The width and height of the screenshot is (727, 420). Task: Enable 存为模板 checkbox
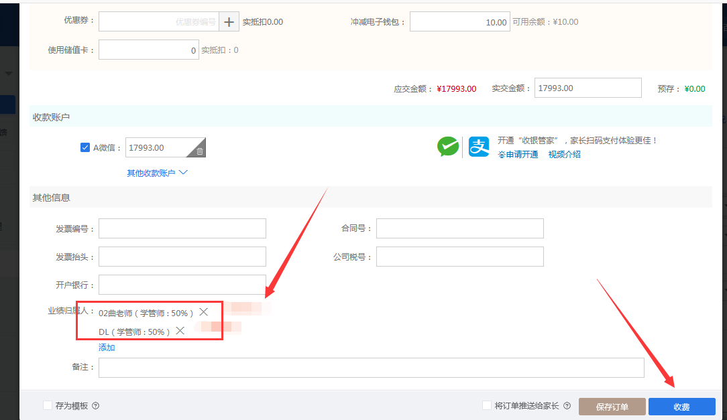tap(48, 405)
